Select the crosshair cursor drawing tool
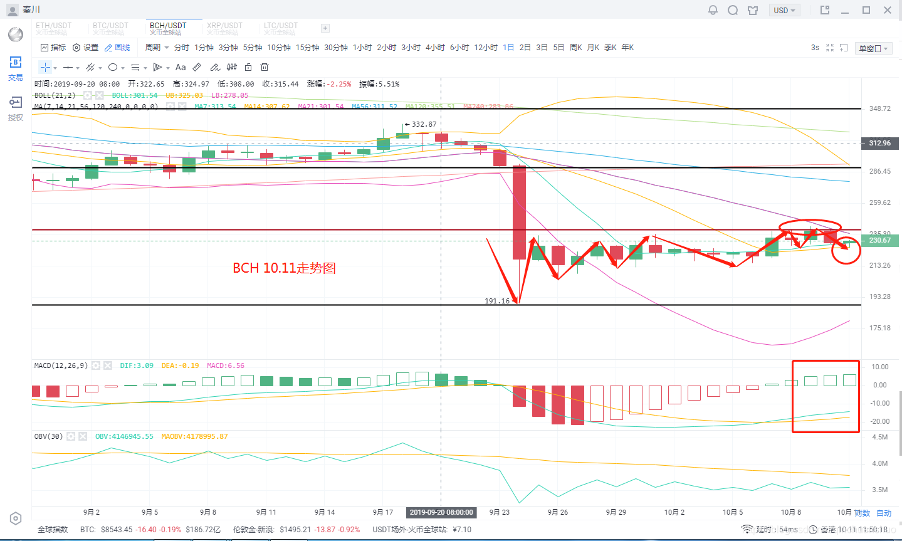Viewport: 902px width, 541px height. 45,67
